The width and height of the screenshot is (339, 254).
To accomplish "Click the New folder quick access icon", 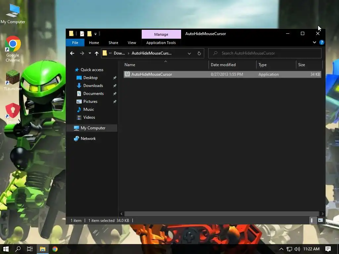I will (x=89, y=34).
